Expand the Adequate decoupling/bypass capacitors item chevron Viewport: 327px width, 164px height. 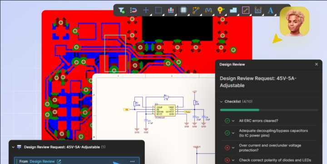pyautogui.click(x=233, y=133)
